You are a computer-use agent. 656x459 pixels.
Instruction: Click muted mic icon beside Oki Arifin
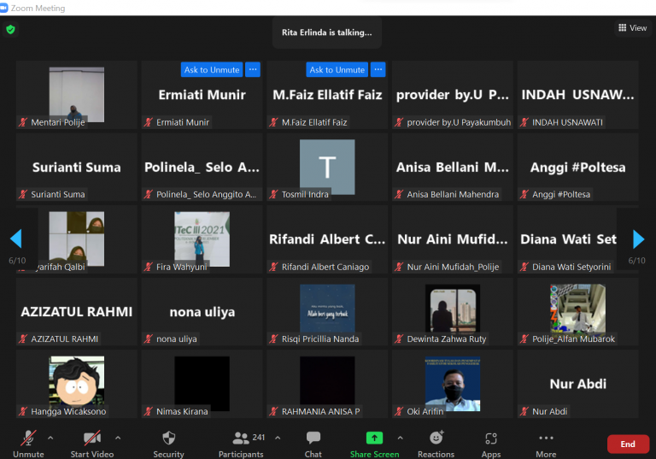click(x=399, y=412)
